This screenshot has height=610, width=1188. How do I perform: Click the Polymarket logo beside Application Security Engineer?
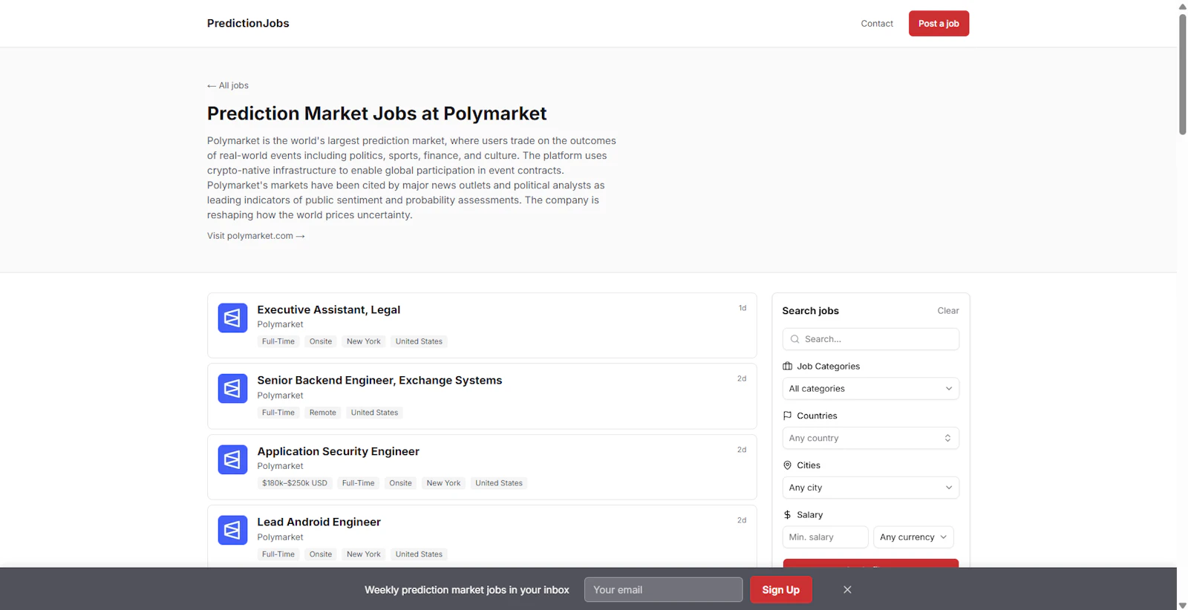[232, 460]
